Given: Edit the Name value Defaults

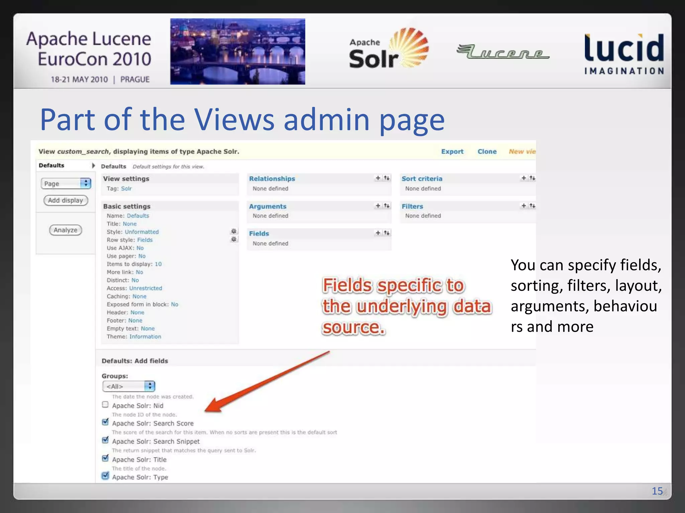Looking at the screenshot, I should pos(138,216).
